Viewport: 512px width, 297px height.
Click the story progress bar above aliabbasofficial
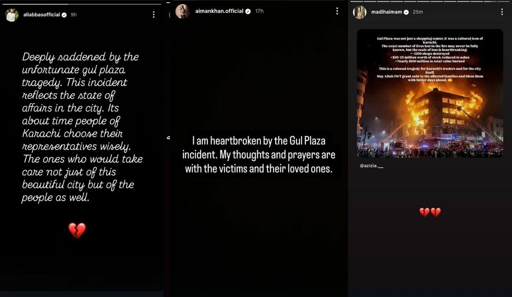point(83,4)
